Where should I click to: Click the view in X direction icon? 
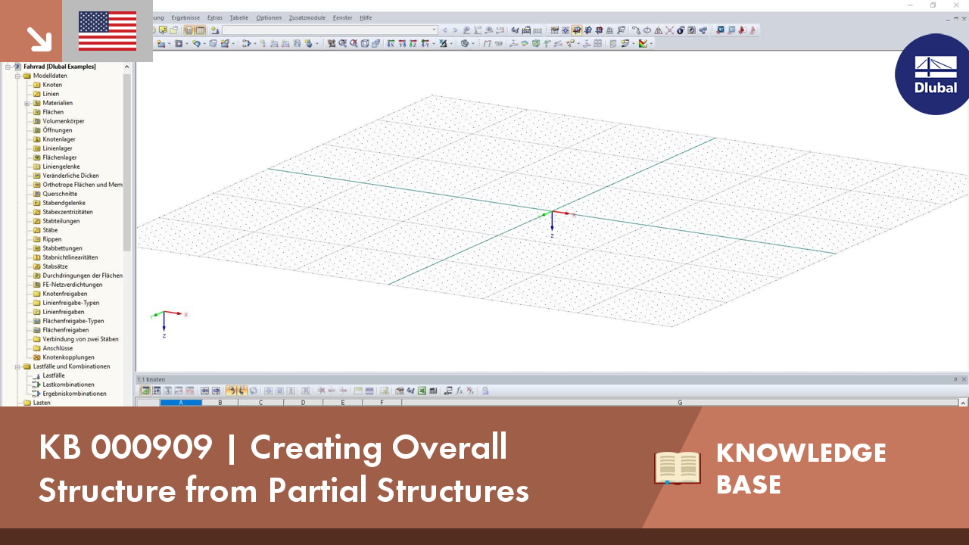pos(391,43)
